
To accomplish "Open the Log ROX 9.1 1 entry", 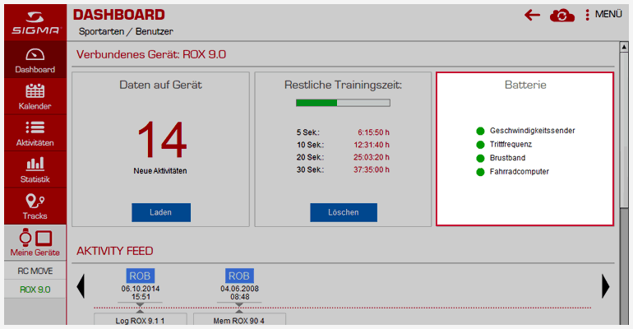I will click(140, 319).
